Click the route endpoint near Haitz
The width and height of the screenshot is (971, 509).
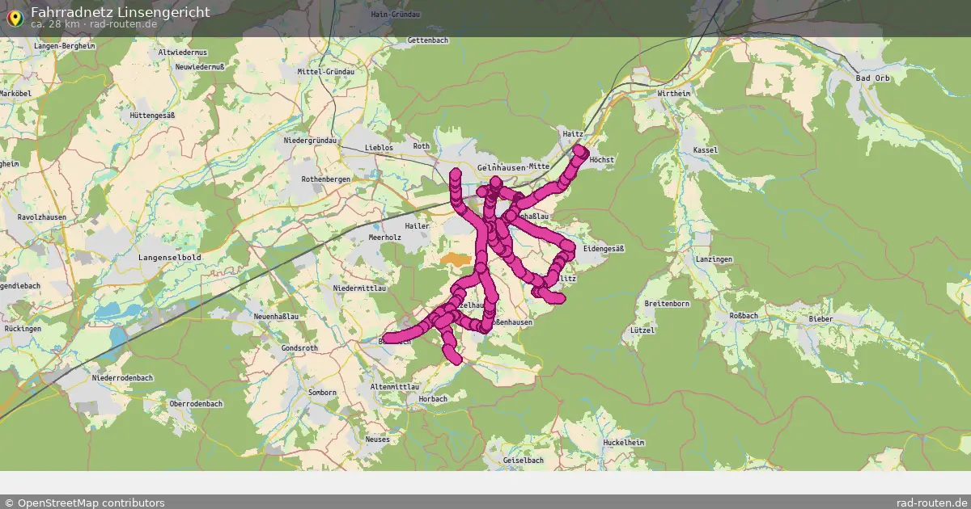(x=580, y=150)
